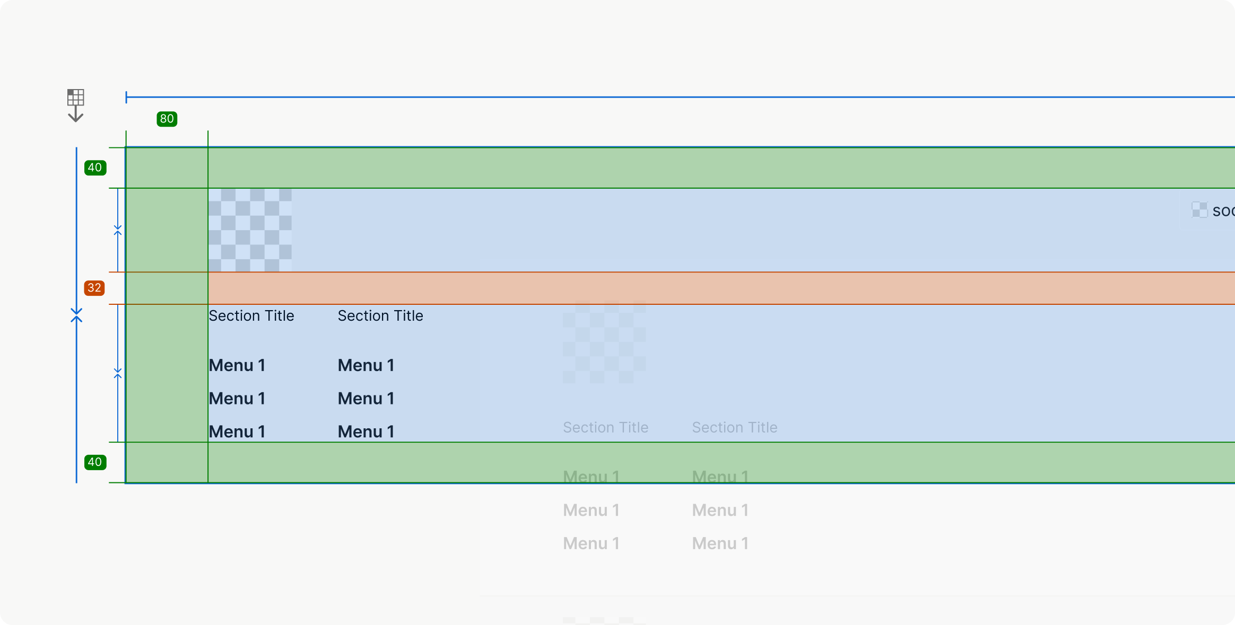Click the second bold 'Section Title' heading
The width and height of the screenshot is (1235, 625).
click(380, 316)
